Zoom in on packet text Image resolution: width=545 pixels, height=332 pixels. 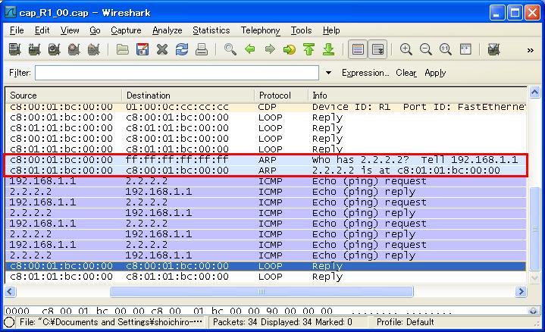click(406, 49)
